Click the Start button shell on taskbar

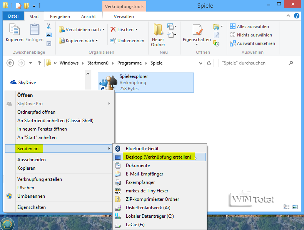point(7,224)
